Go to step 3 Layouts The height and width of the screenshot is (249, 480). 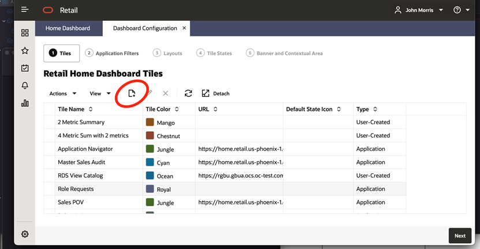(x=168, y=53)
